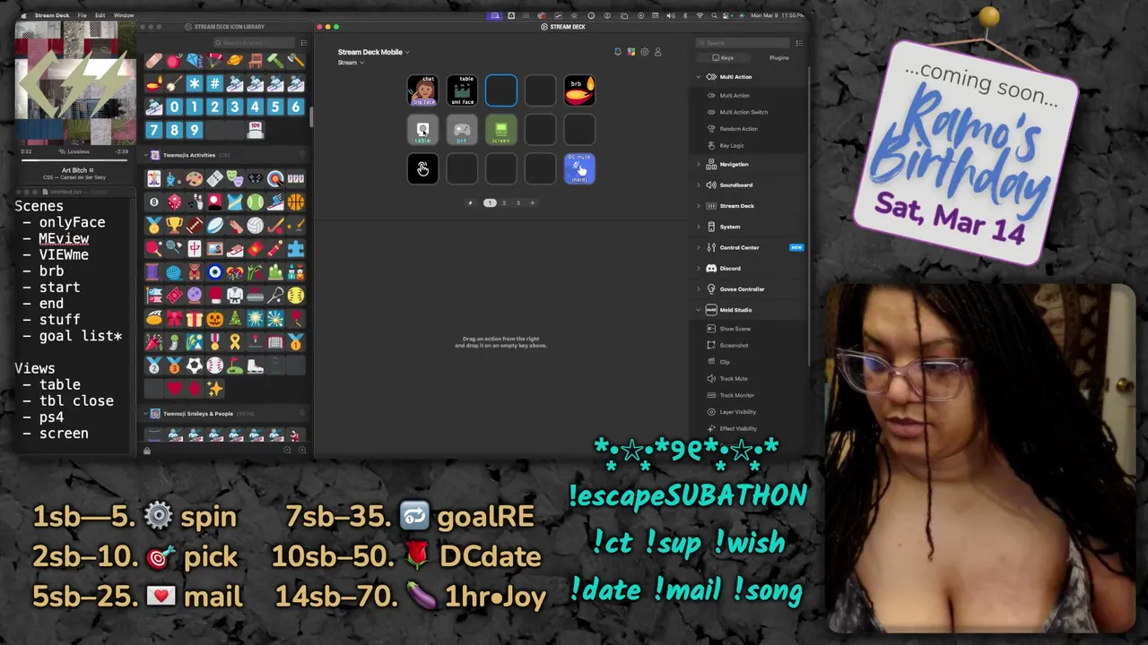Screen dimensions: 1148x645
Task: Select the 'chat big face' key
Action: click(422, 90)
